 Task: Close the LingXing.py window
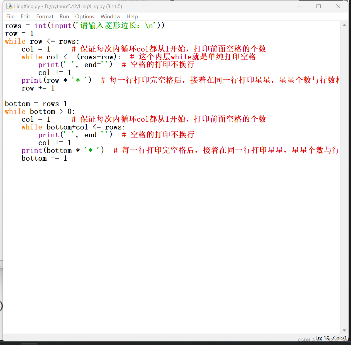coord(338,6)
